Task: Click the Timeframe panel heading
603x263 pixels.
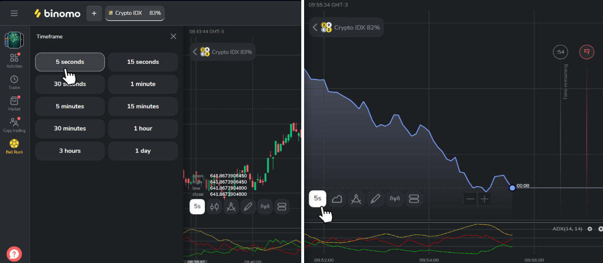Action: pyautogui.click(x=50, y=36)
